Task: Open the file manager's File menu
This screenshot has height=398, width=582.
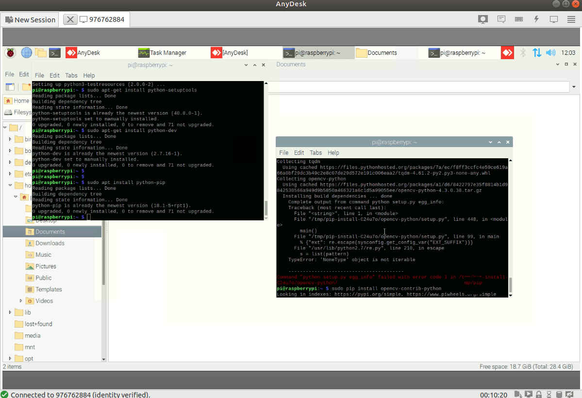Action: pos(9,74)
